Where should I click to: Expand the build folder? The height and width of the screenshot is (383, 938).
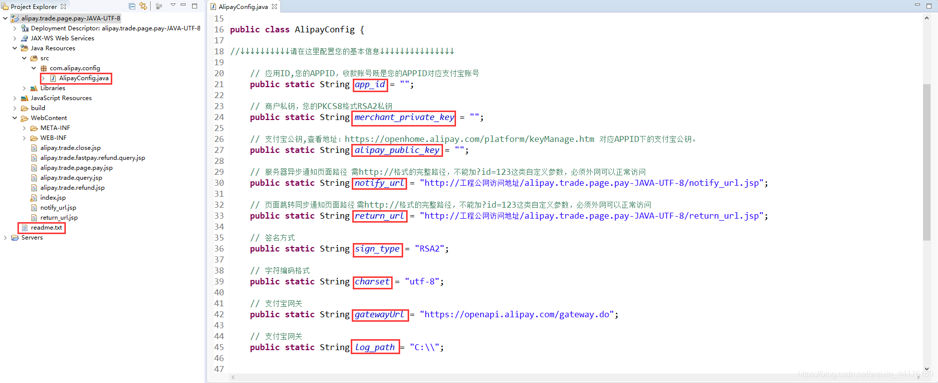click(15, 108)
